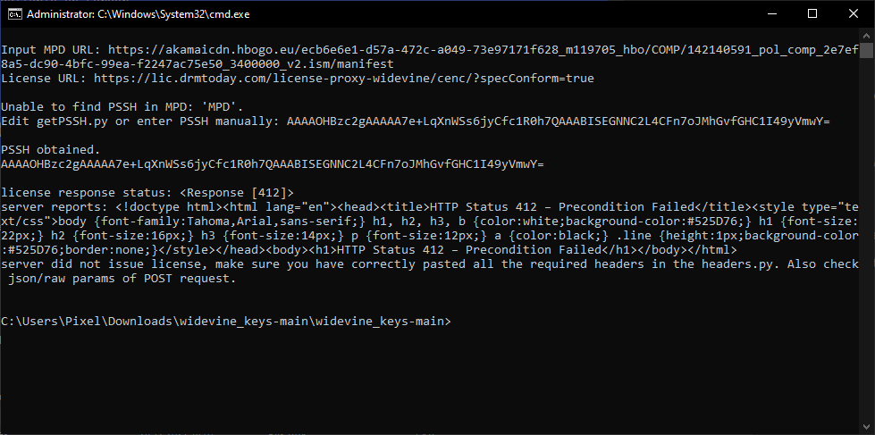Viewport: 875px width, 435px height.
Task: Click the 'PSSH obtained.' line
Action: (x=51, y=150)
